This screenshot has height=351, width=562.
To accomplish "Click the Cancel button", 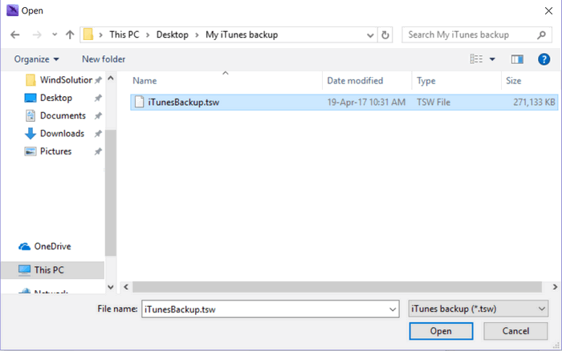I will tap(515, 331).
